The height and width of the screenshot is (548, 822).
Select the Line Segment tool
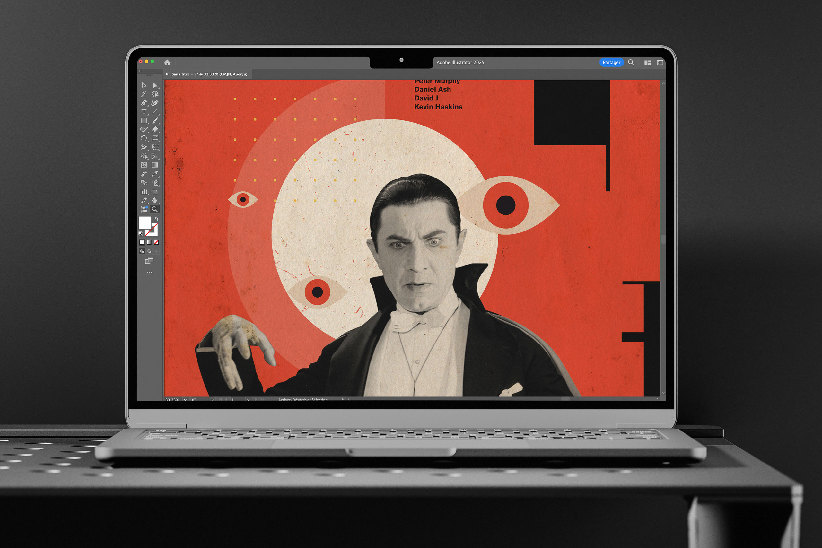tap(155, 112)
